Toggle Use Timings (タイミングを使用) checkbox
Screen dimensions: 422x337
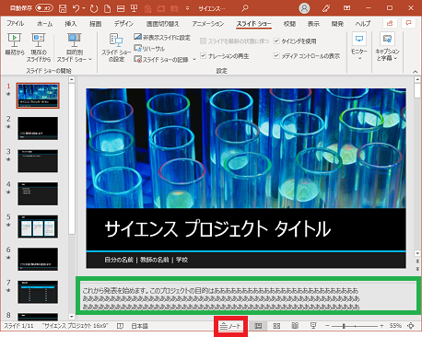[x=276, y=41]
